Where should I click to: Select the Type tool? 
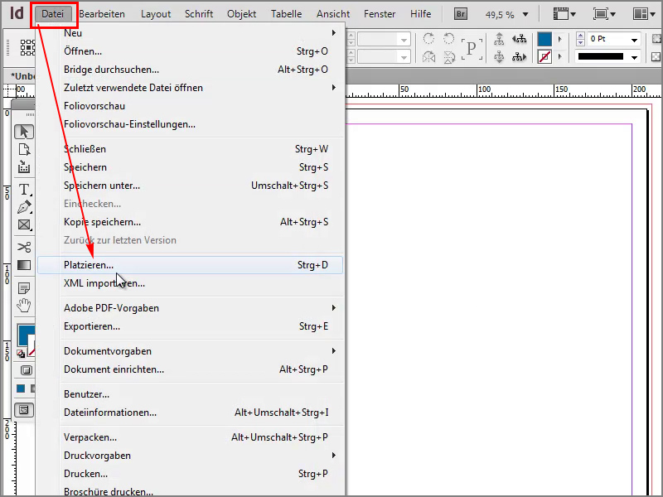click(22, 189)
